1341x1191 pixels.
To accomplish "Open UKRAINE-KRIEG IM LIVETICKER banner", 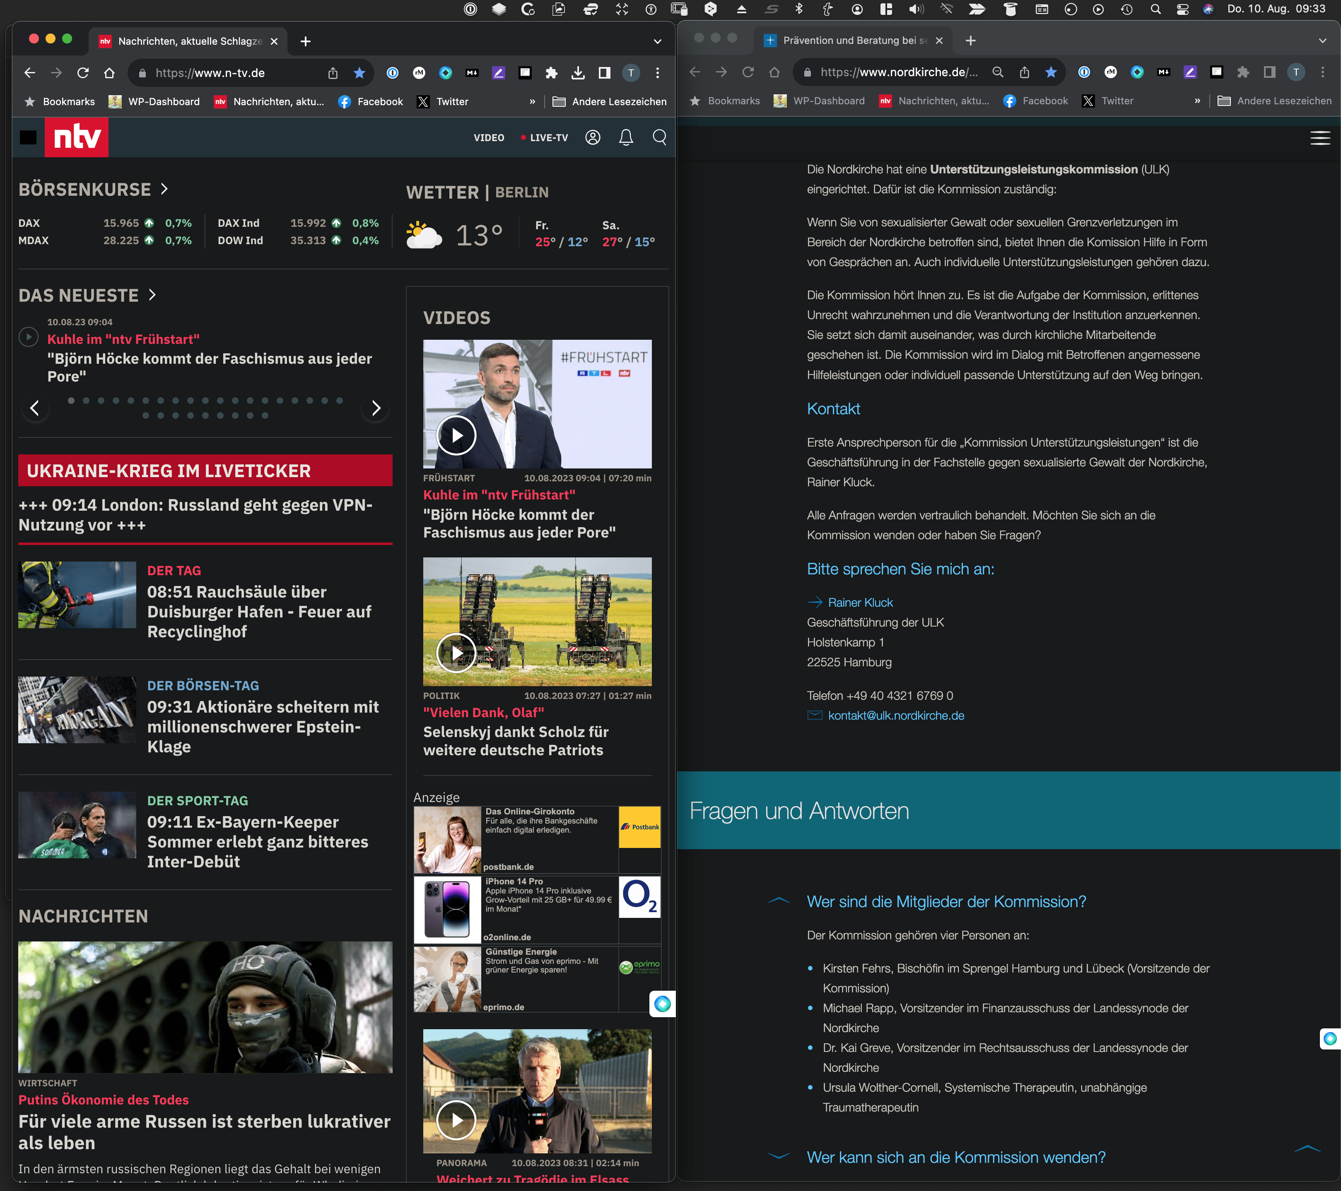I will point(205,471).
